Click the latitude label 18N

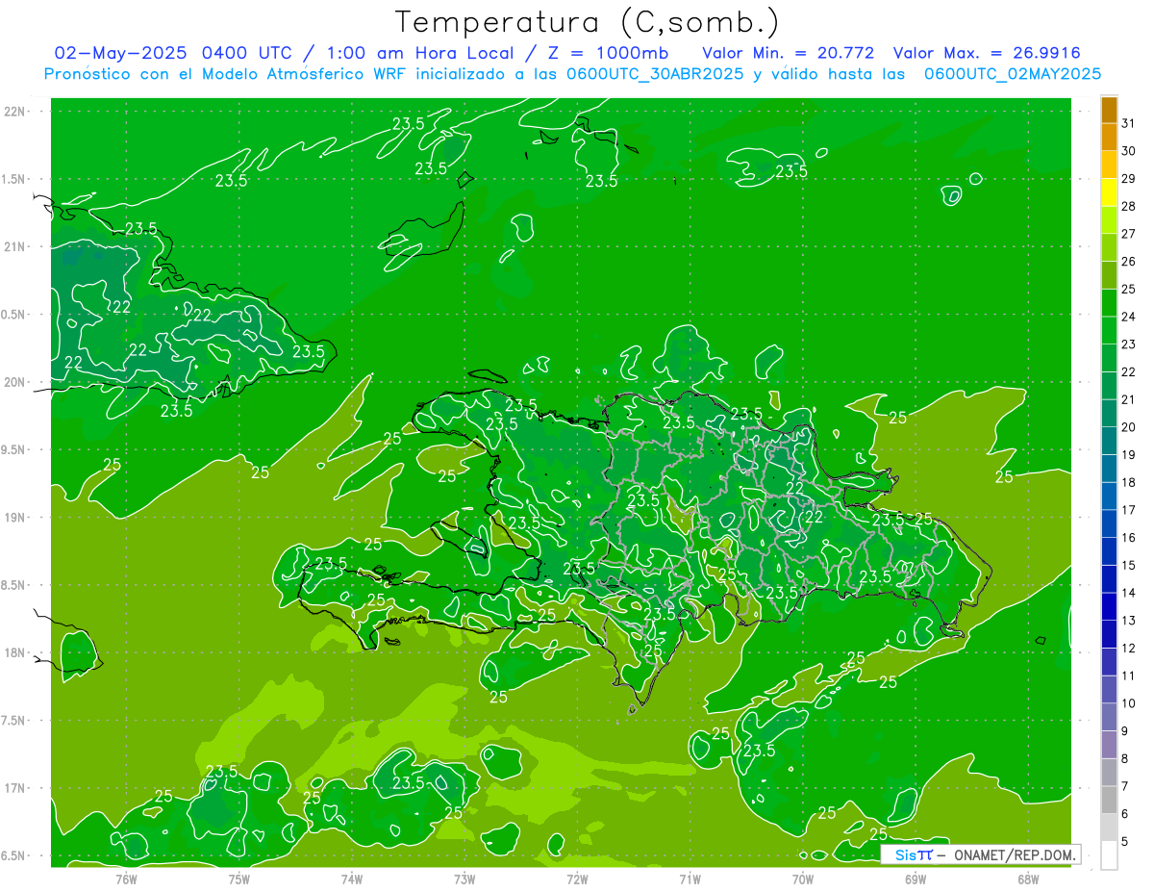pos(14,652)
